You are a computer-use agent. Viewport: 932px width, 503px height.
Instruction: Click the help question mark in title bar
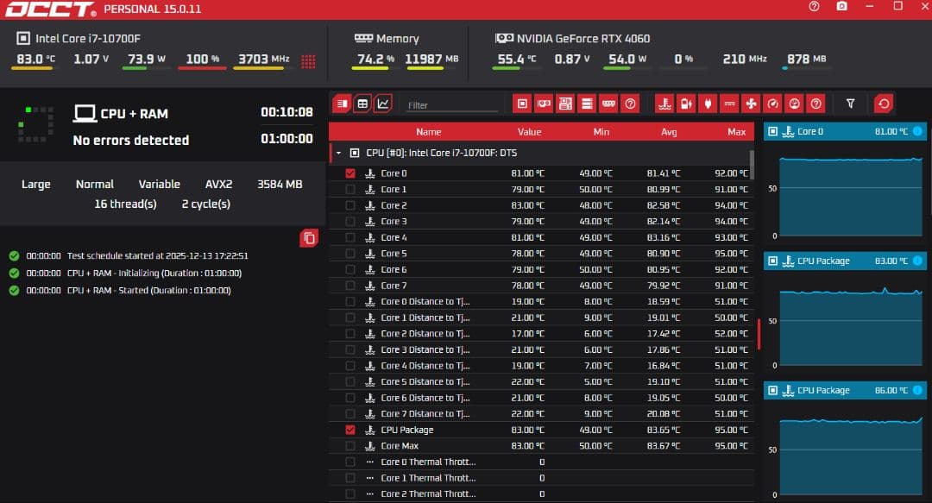tap(814, 7)
